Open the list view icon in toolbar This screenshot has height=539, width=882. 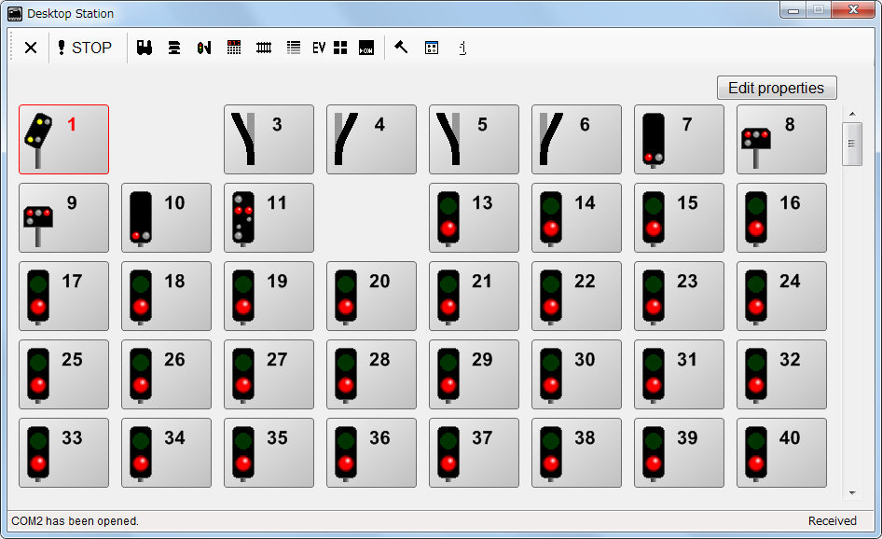tap(294, 48)
